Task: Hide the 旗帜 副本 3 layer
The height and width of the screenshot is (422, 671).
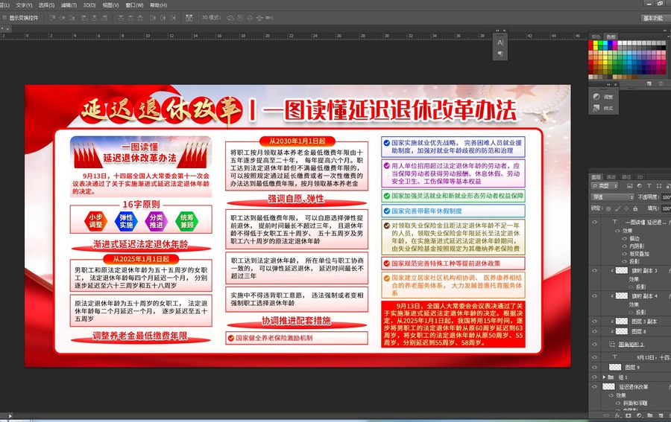Action: [594, 270]
